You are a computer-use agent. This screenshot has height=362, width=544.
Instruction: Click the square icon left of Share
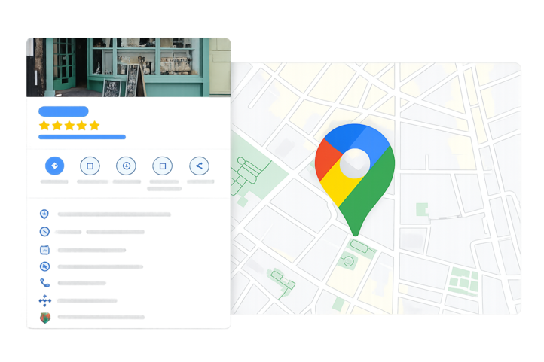tap(162, 166)
